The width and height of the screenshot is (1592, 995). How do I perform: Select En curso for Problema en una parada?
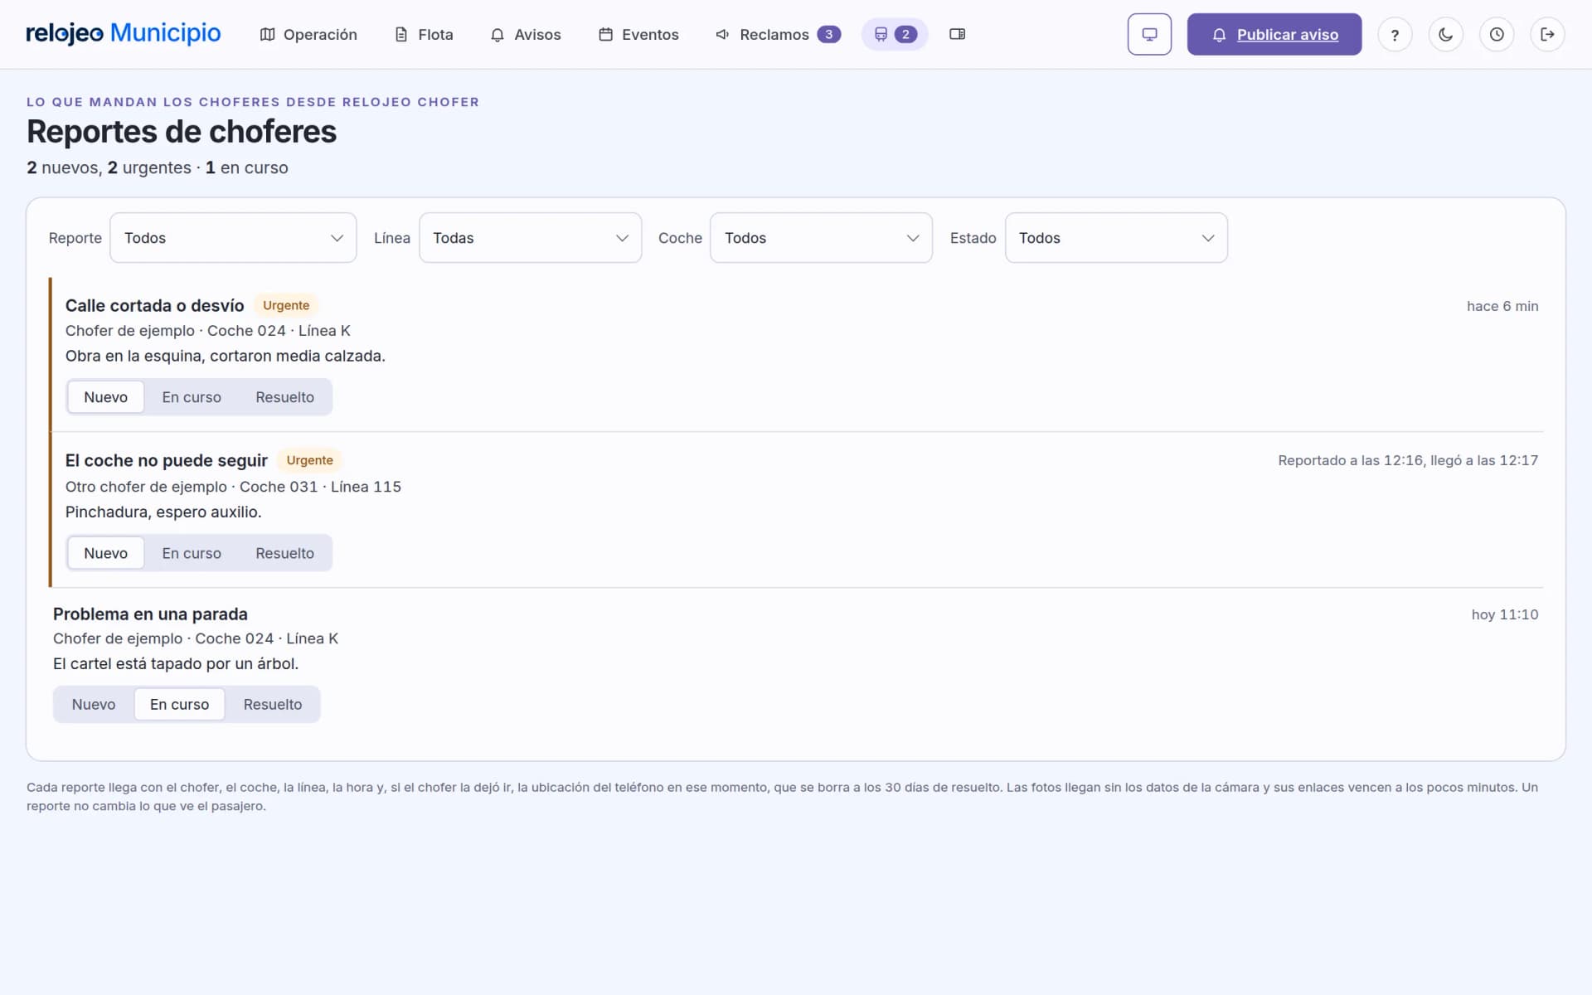coord(179,704)
